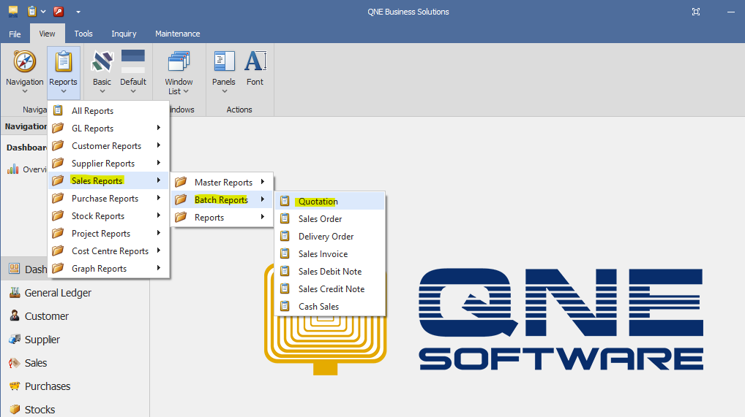Open the Window List icon

click(x=179, y=62)
